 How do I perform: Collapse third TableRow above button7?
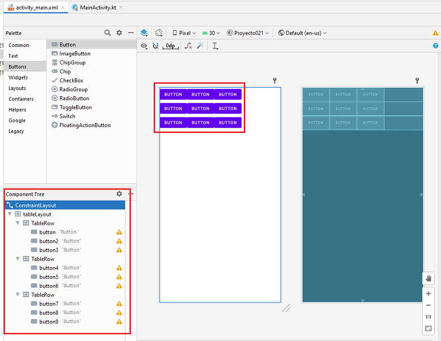[17, 295]
